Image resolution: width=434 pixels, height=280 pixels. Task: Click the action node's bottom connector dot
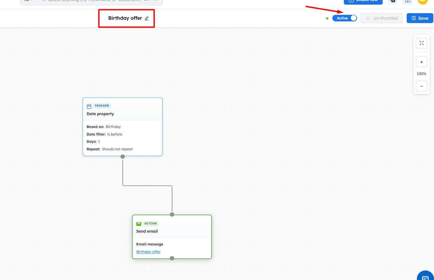pos(172,258)
